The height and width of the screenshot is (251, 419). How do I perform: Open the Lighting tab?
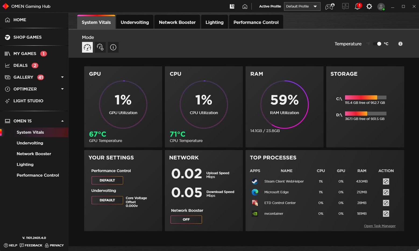pos(214,22)
